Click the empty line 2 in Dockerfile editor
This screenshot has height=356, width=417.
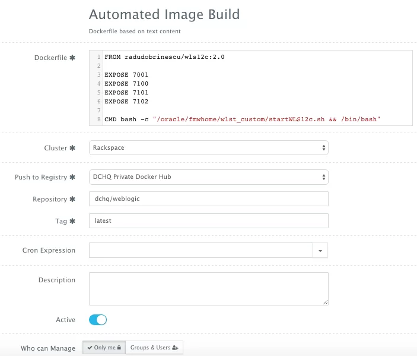coord(257,66)
